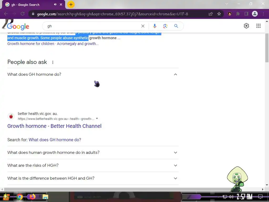Open Chrome's three-dot menu
Viewport: 269px width, 202px height.
tap(263, 14)
